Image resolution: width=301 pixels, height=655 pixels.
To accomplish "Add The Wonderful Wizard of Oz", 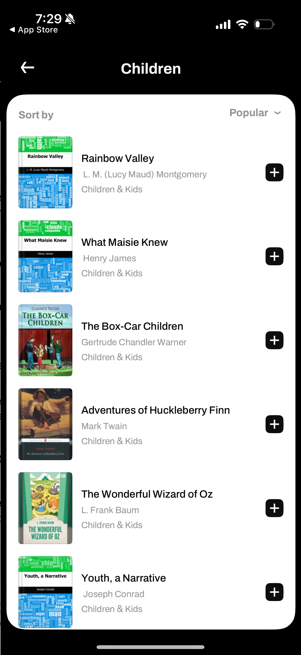I will tap(274, 508).
